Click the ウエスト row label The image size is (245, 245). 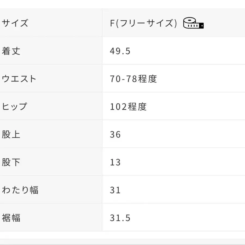click(19, 79)
